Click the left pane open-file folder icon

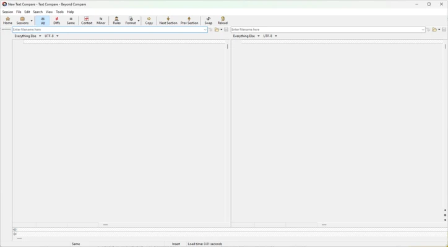tap(217, 30)
